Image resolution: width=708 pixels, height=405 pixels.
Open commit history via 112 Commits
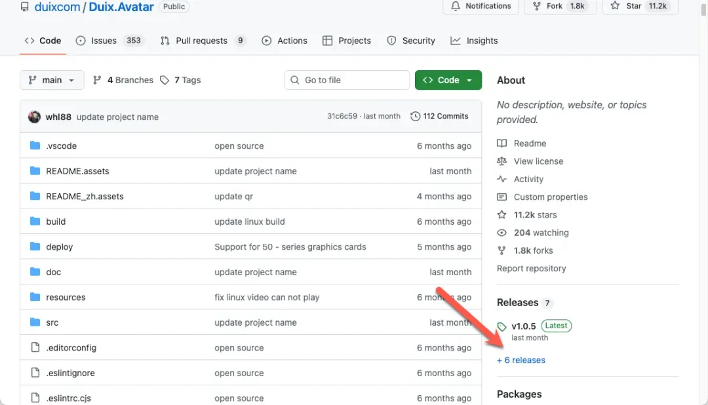(x=439, y=117)
